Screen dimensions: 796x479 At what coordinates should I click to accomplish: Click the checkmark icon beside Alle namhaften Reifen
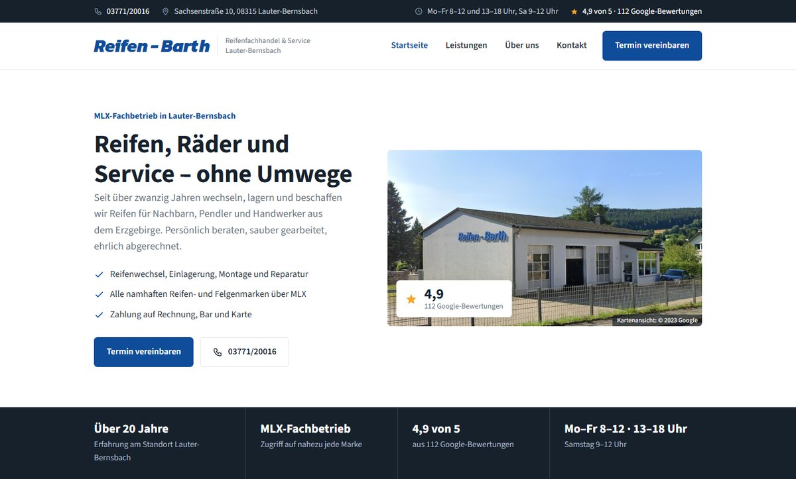tap(99, 294)
